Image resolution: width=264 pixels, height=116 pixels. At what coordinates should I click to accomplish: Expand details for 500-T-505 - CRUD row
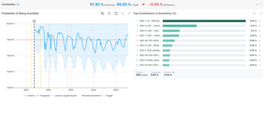(x=260, y=36)
